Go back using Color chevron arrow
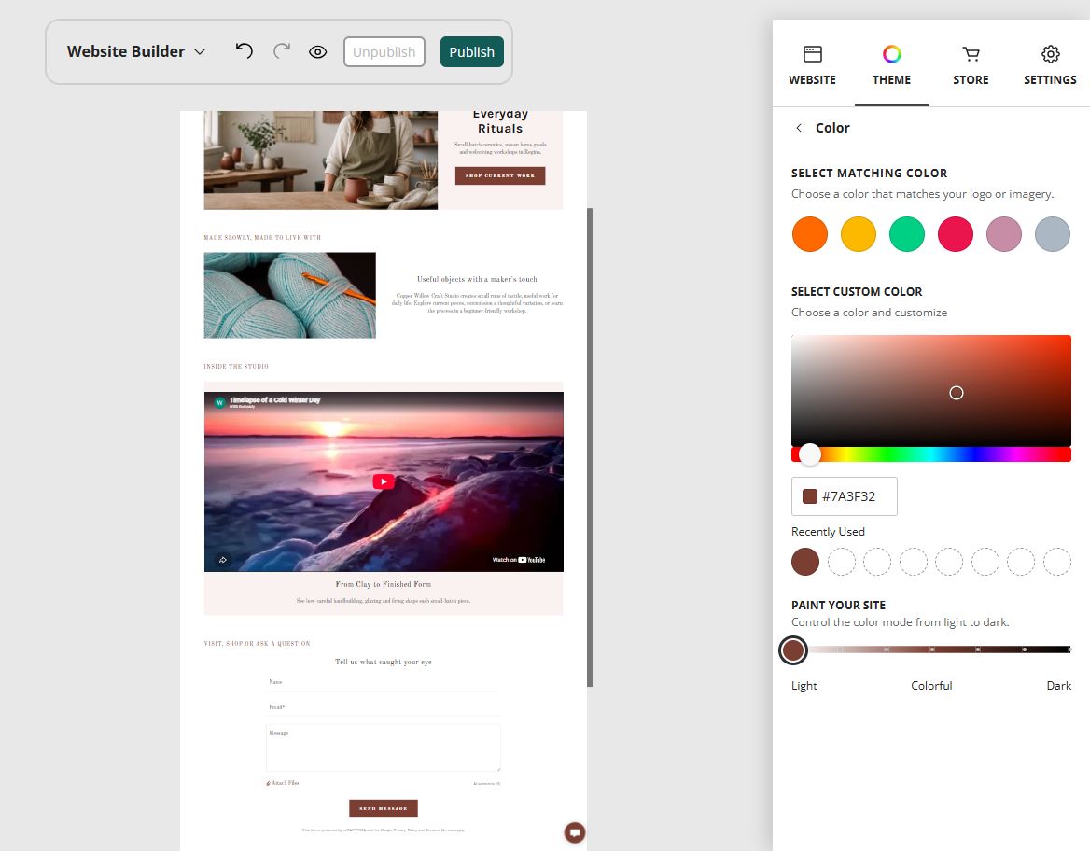Image resolution: width=1090 pixels, height=851 pixels. (799, 128)
